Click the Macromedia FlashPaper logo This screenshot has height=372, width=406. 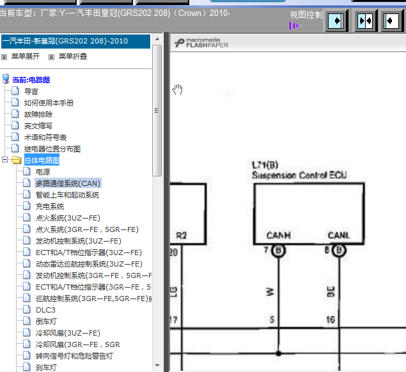[201, 43]
